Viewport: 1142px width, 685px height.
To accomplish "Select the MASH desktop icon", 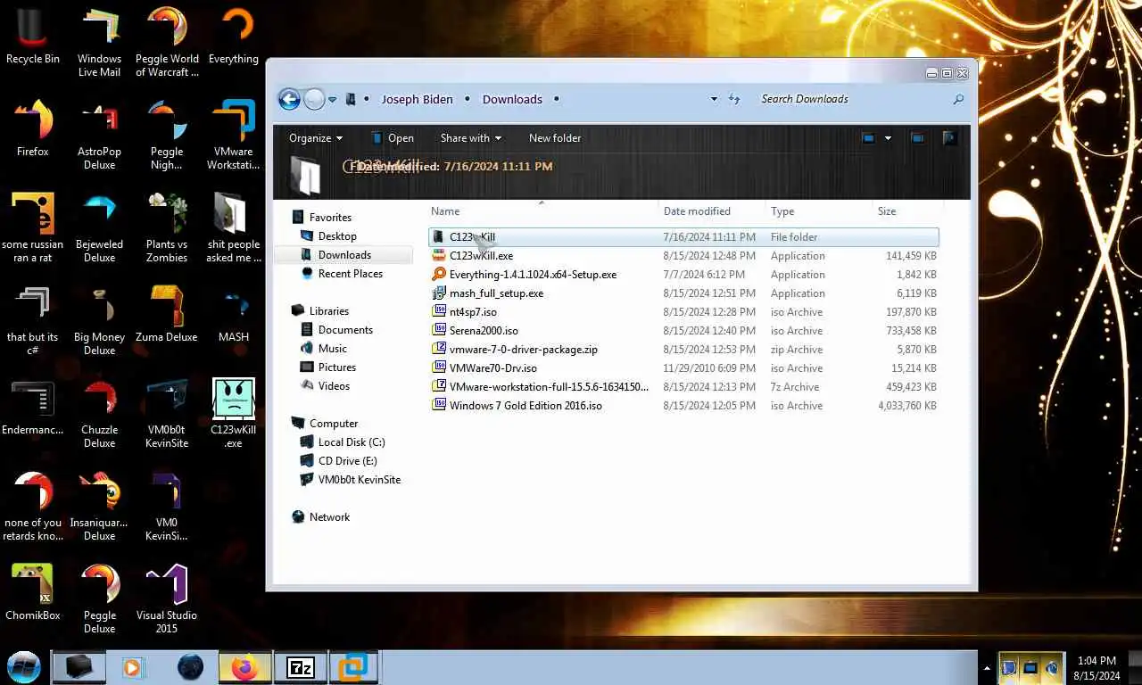I will [234, 314].
